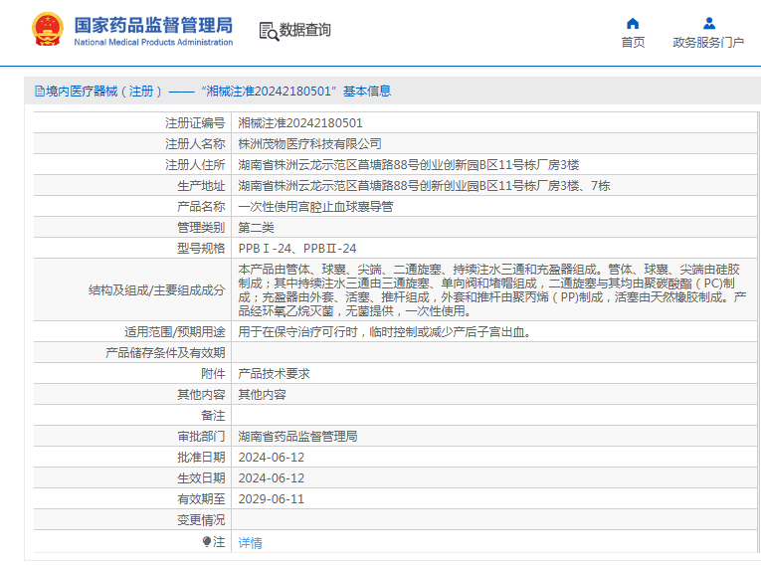Click the 有效期至 label

click(x=201, y=499)
